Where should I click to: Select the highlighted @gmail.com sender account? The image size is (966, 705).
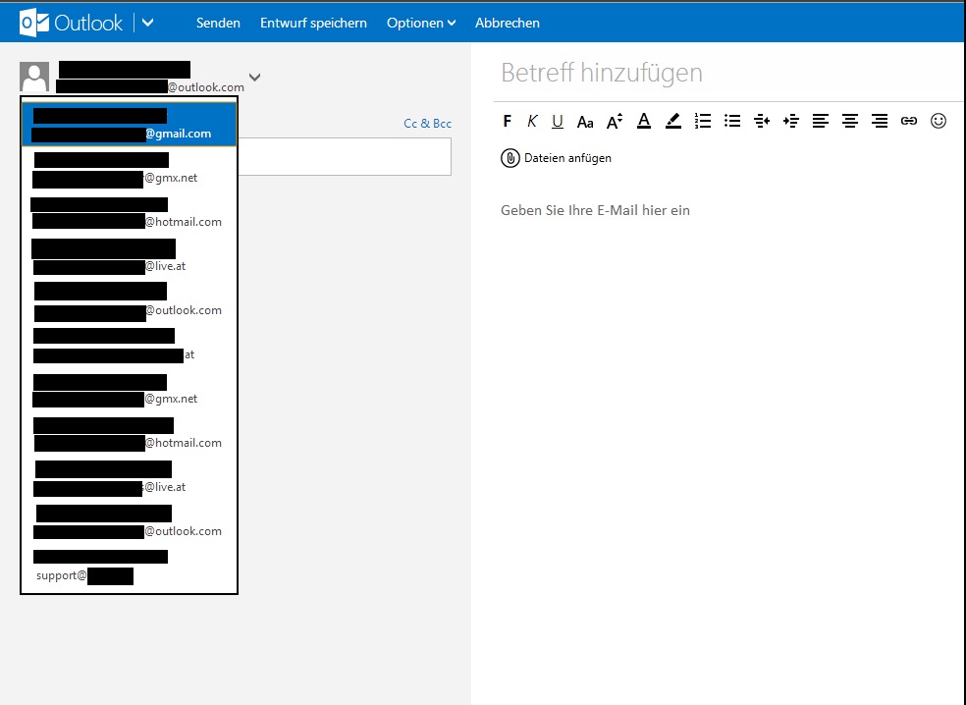pos(129,125)
